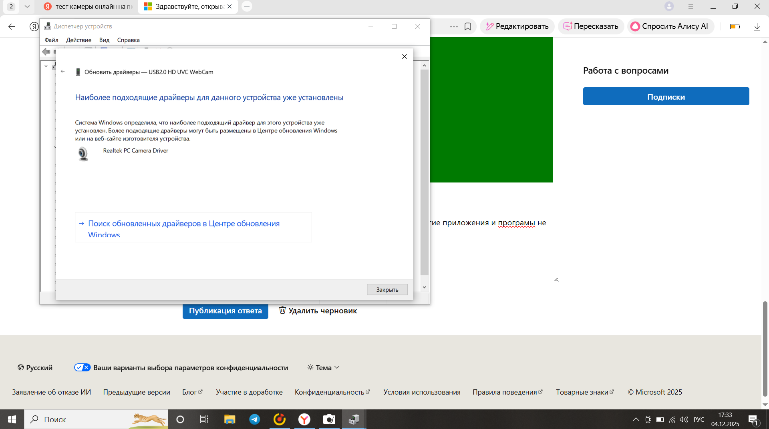This screenshot has width=769, height=429.
Task: Show hidden system tray icons
Action: (x=636, y=419)
